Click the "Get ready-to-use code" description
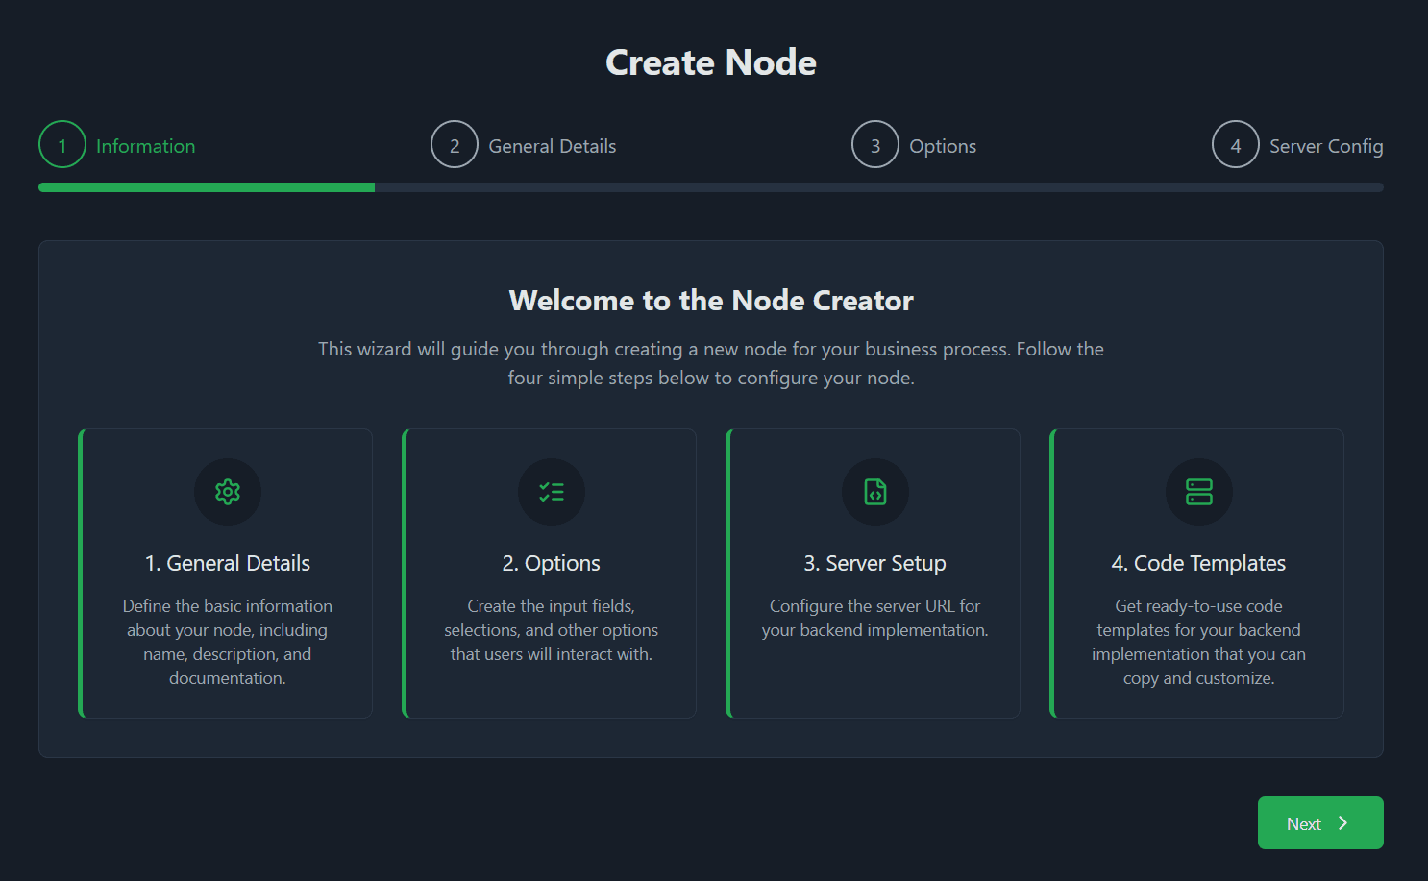Viewport: 1428px width, 881px height. tap(1199, 642)
